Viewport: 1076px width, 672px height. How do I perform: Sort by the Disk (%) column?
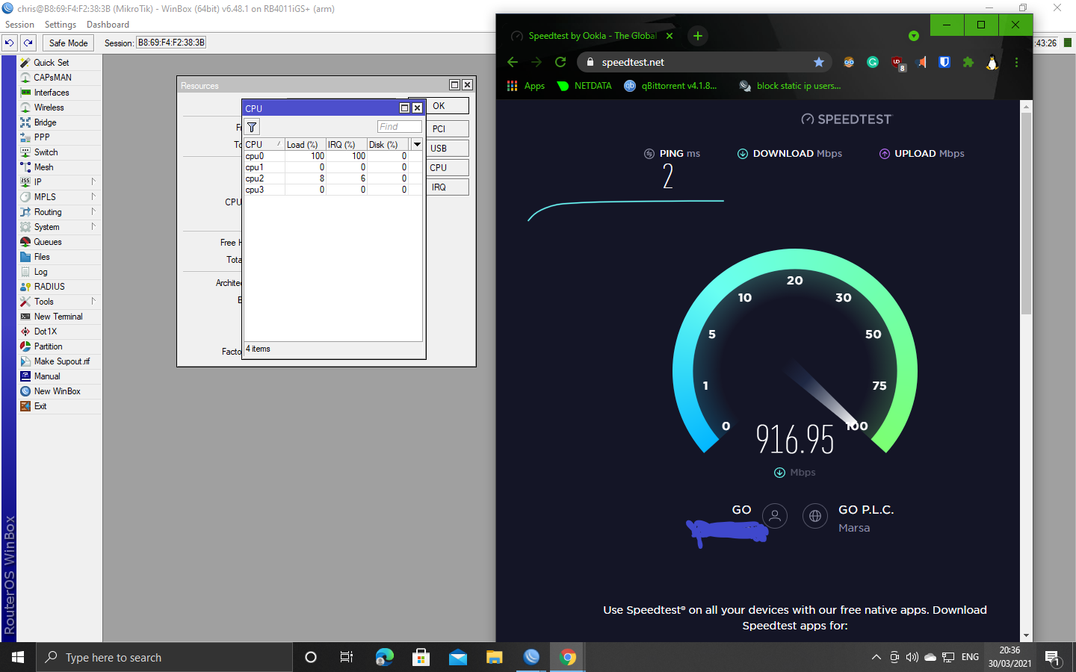(x=387, y=145)
